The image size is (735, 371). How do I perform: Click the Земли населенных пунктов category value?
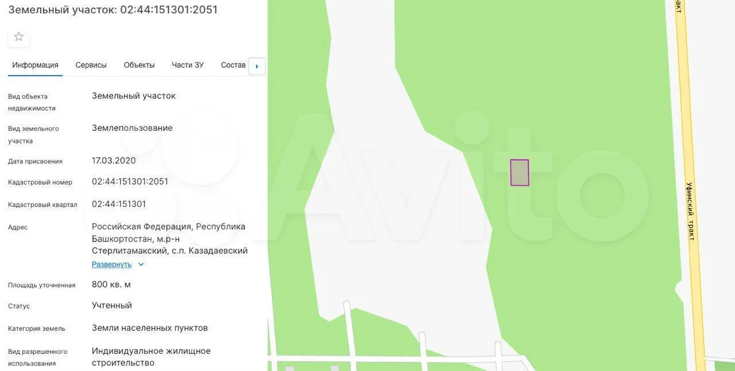[149, 328]
